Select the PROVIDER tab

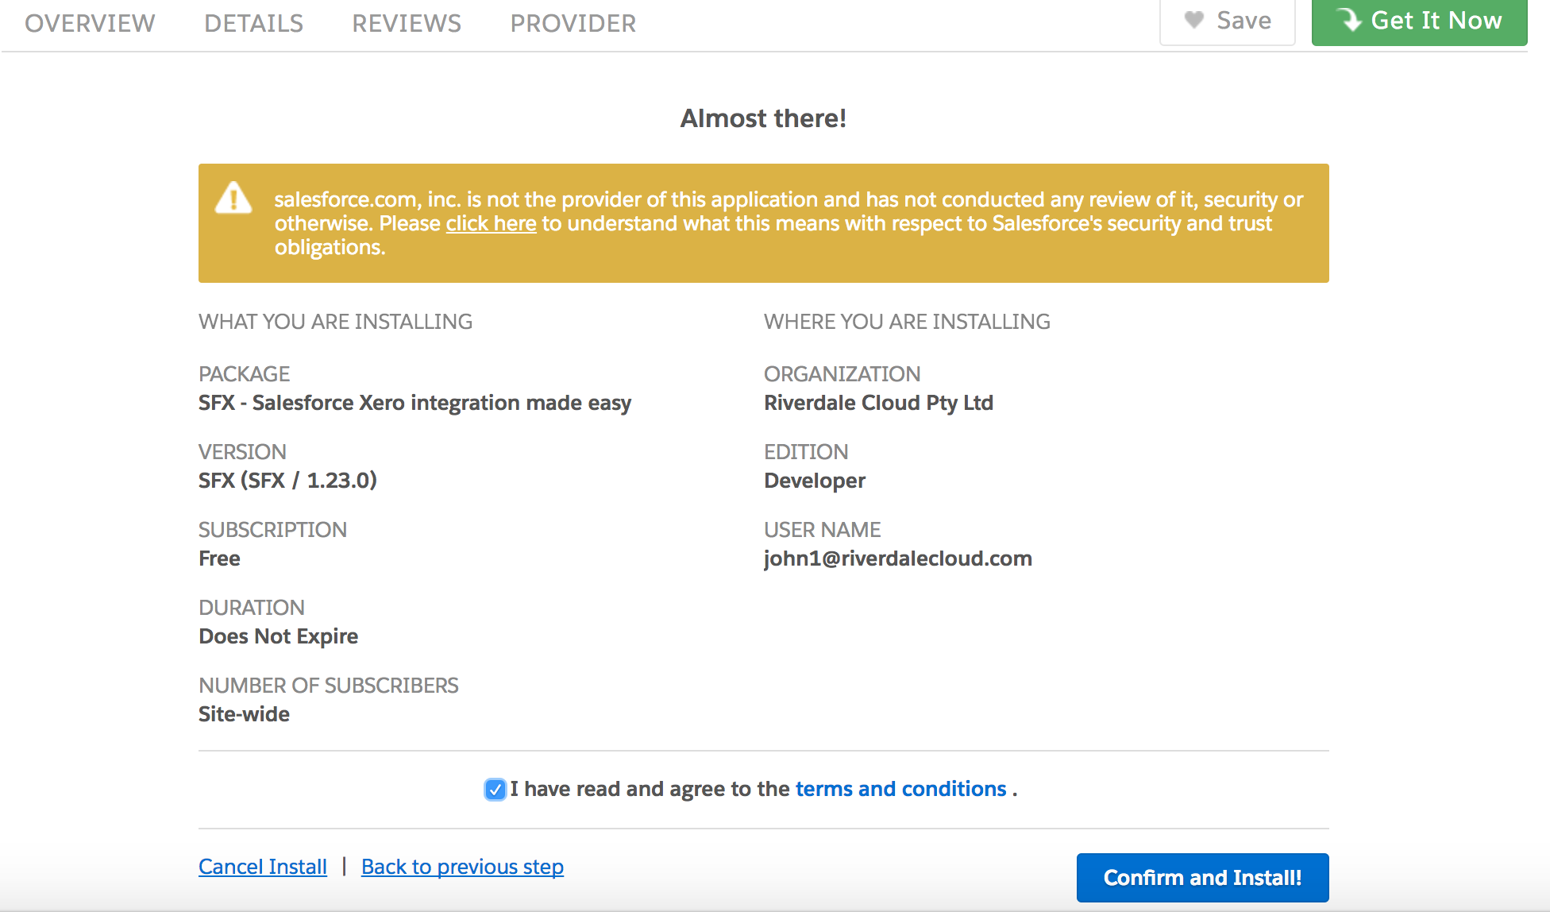573,23
